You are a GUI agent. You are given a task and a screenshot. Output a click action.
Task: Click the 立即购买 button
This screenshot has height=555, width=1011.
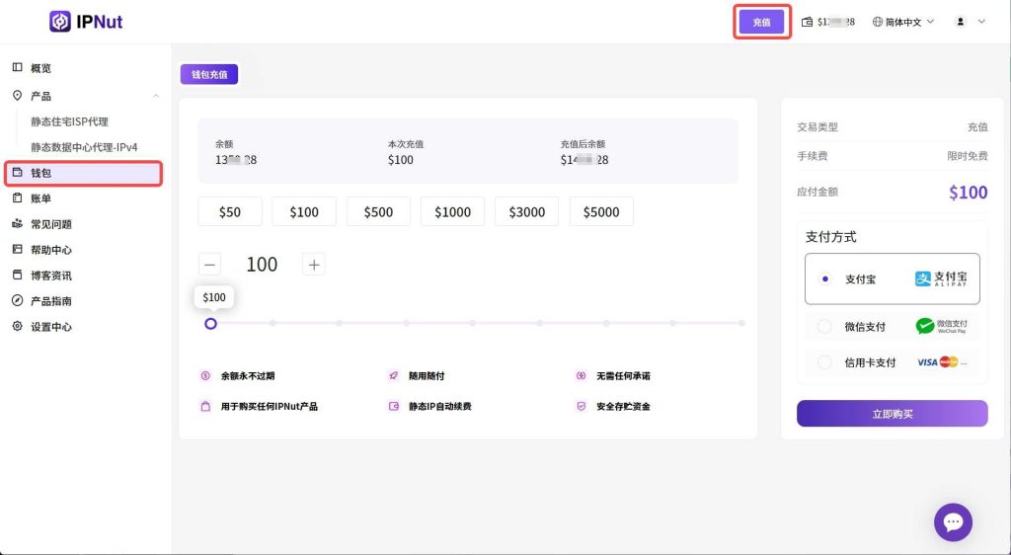pos(892,414)
